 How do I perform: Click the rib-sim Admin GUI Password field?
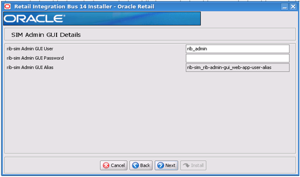(238, 58)
